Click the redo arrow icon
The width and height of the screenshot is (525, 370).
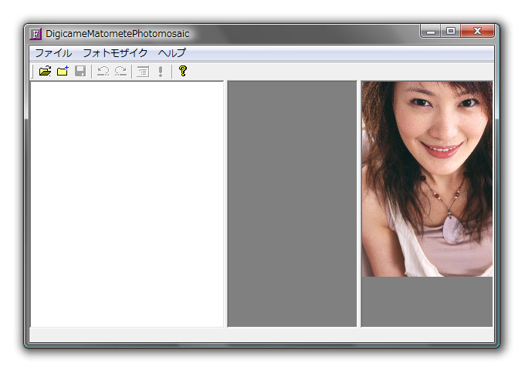coord(120,71)
